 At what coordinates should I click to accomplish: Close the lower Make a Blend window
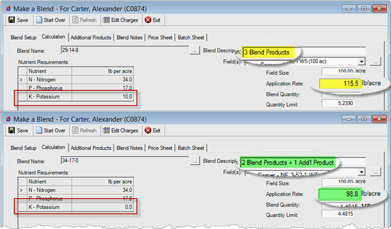pos(379,119)
